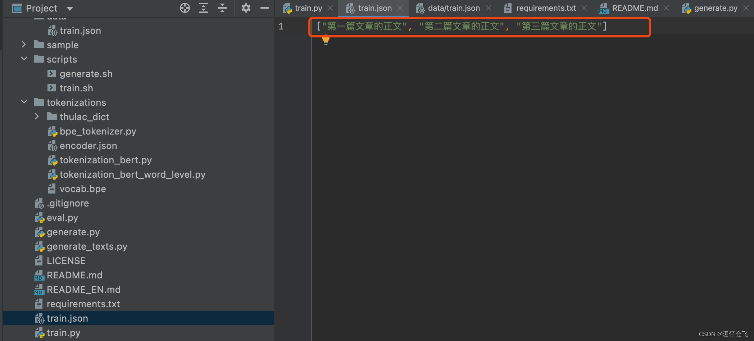Click the Project panel title

click(41, 8)
